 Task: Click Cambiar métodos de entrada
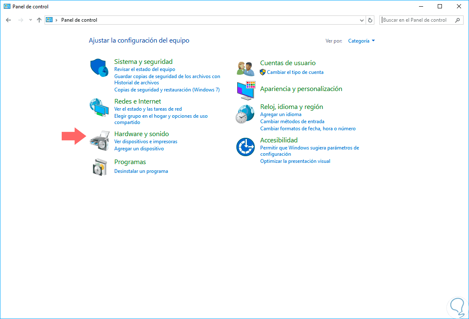point(292,122)
